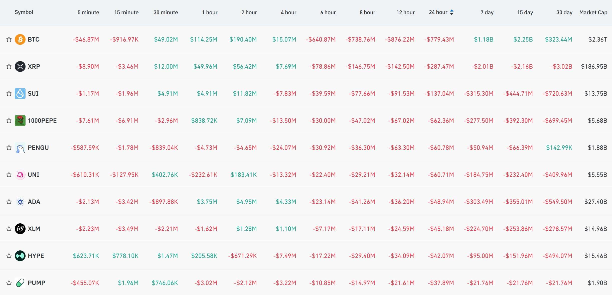Screen dimensions: 612x295
Task: Select ADA market cap $27.40B
Action: [596, 202]
